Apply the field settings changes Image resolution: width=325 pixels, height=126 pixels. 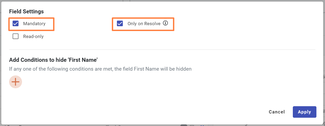304,112
